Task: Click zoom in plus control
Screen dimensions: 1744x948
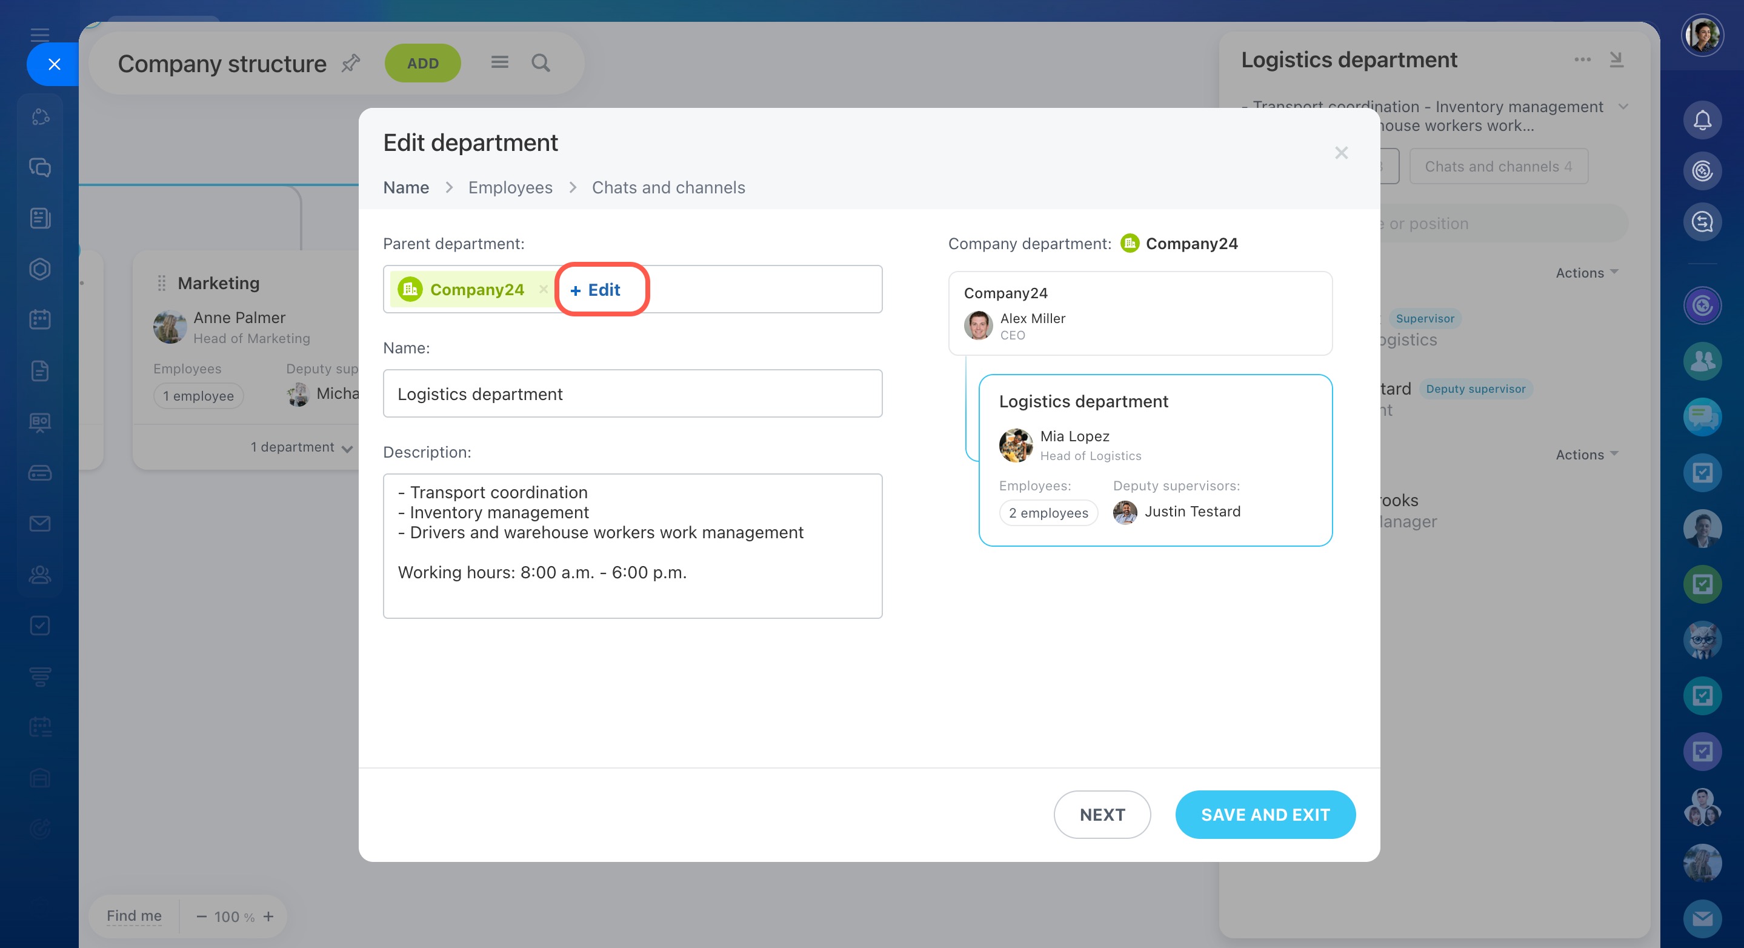Action: 269,916
